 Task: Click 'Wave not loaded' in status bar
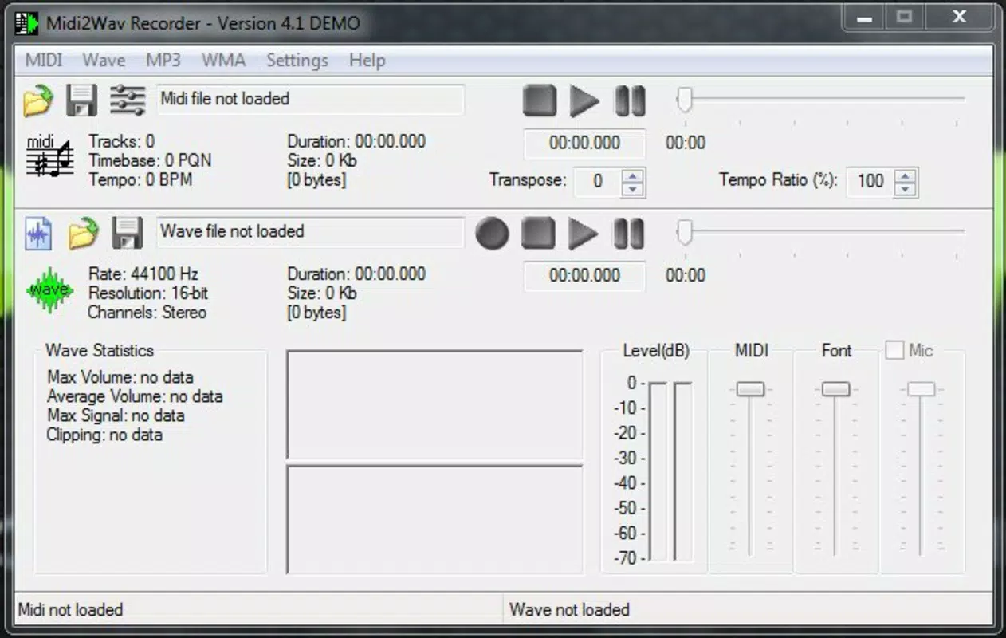click(x=569, y=610)
